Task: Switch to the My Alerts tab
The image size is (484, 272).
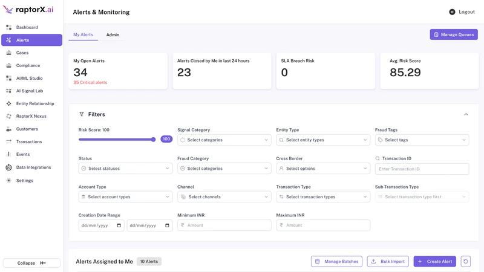Action: pos(83,35)
